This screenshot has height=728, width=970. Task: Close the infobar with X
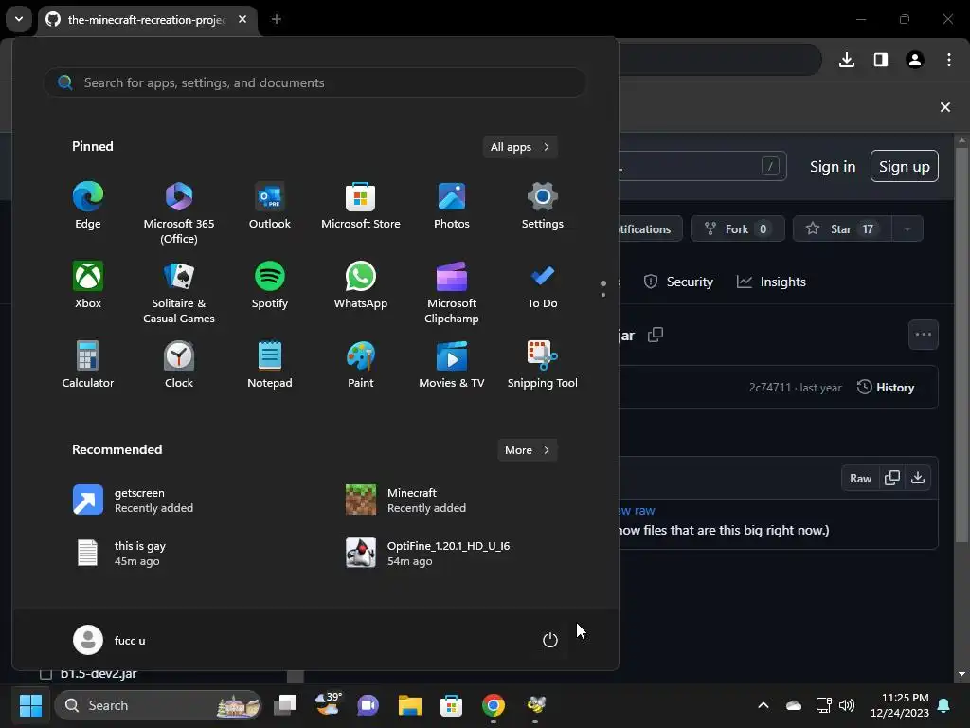pyautogui.click(x=945, y=107)
